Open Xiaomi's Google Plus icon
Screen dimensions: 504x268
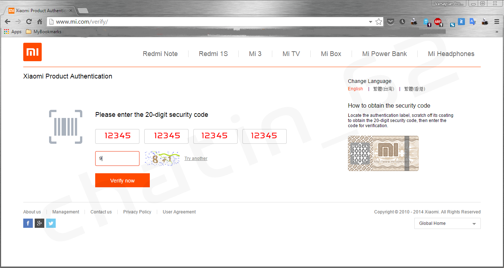click(39, 223)
